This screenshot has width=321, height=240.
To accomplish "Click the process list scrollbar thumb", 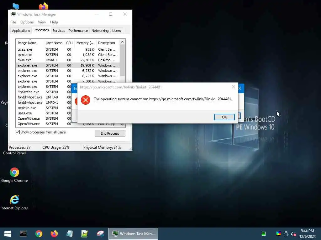I will click(x=123, y=60).
